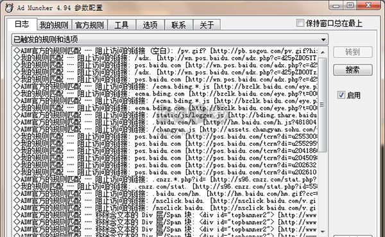This screenshot has height=237, width=385.
Task: Enable 保持窗口总在最上 checkbox
Action: click(300, 23)
